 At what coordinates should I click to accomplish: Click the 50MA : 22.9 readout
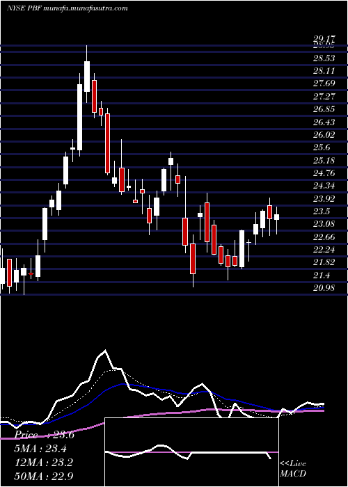pyautogui.click(x=44, y=476)
